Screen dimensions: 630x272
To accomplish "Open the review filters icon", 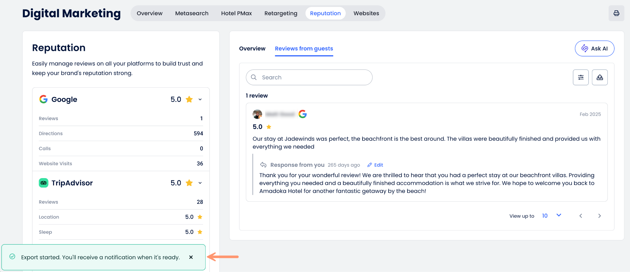I will click(x=581, y=77).
